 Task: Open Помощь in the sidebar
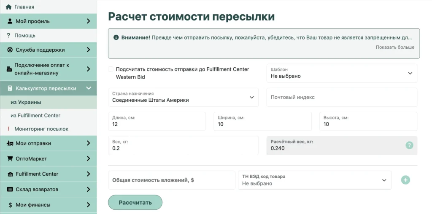pyautogui.click(x=48, y=35)
